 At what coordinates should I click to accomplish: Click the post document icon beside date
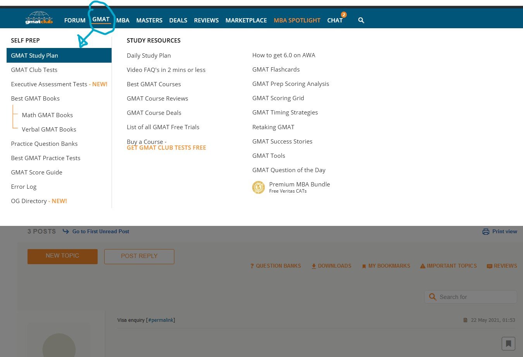click(x=465, y=320)
